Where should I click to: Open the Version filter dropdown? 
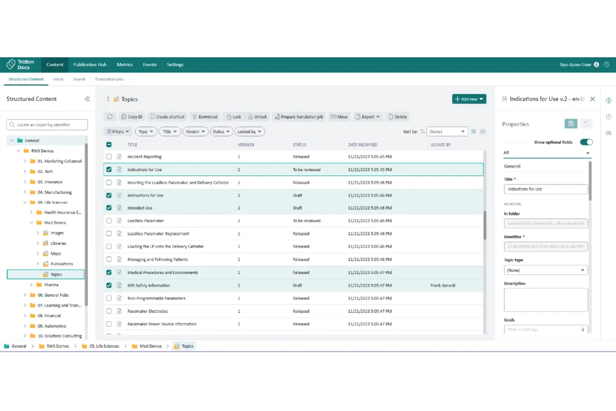(195, 132)
